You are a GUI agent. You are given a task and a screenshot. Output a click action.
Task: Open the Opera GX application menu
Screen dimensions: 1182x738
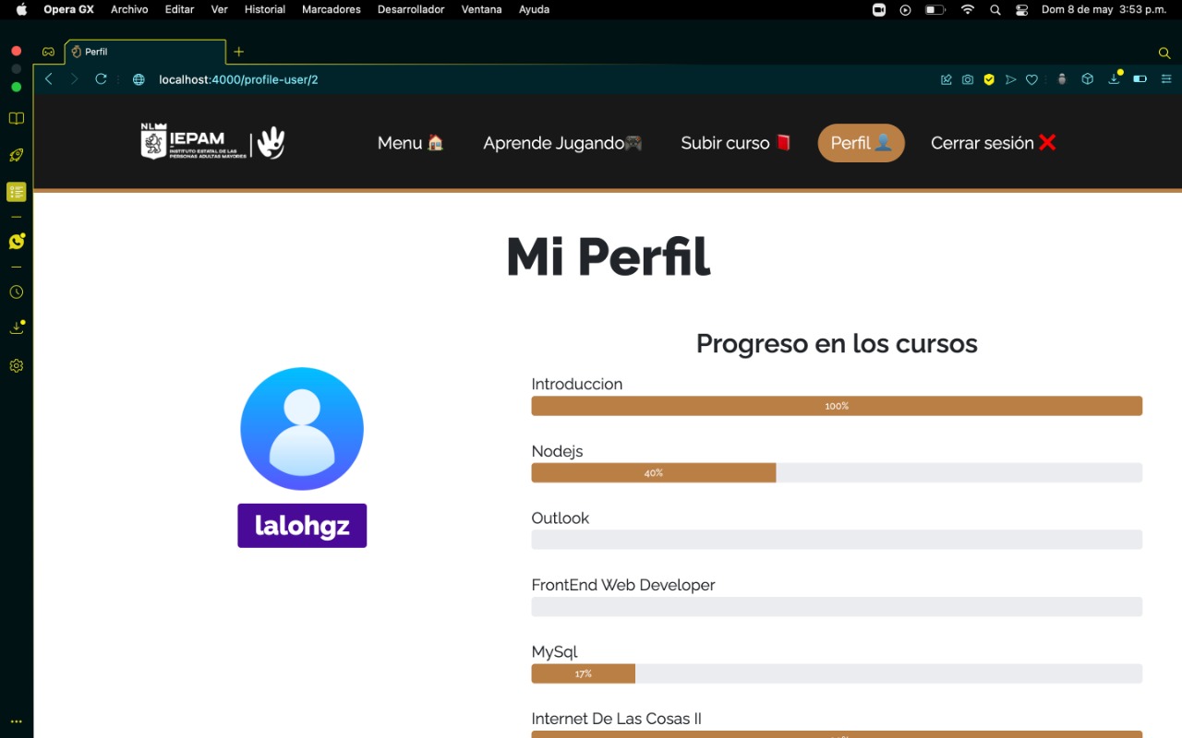coord(68,9)
